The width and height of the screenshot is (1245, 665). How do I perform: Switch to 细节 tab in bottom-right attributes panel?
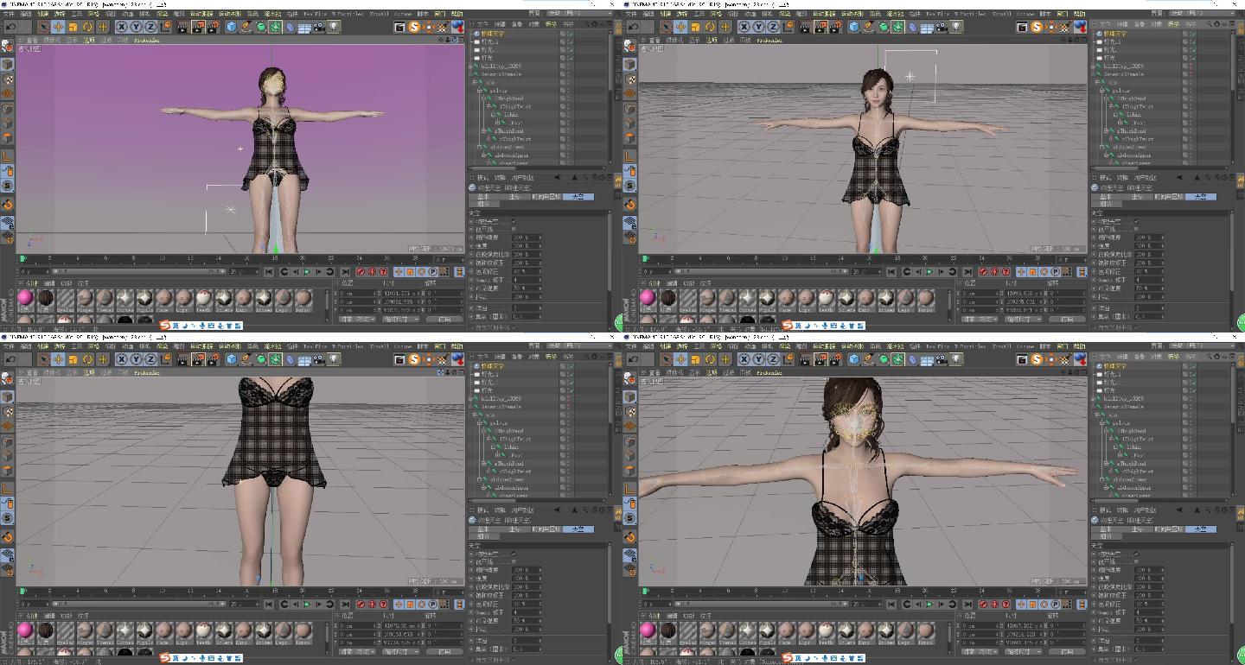[x=1107, y=535]
